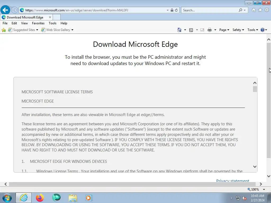The width and height of the screenshot is (271, 203).
Task: Click horizontal scrollbar right arrow
Action: 261,184
